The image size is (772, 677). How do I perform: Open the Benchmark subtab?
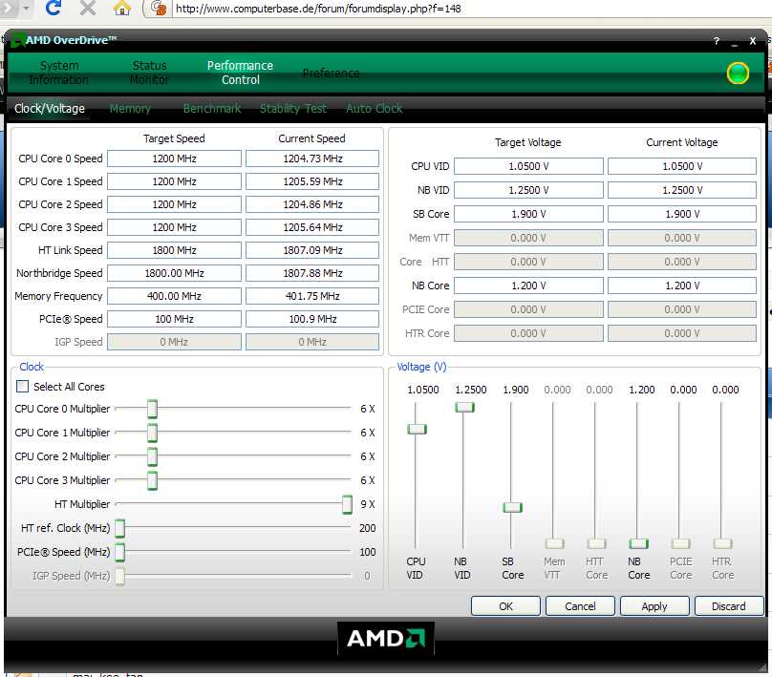coord(212,109)
